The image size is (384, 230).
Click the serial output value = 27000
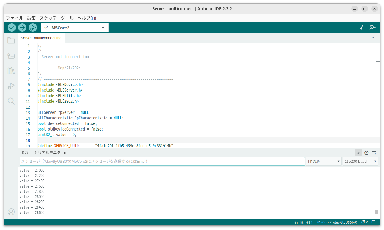tap(32, 170)
